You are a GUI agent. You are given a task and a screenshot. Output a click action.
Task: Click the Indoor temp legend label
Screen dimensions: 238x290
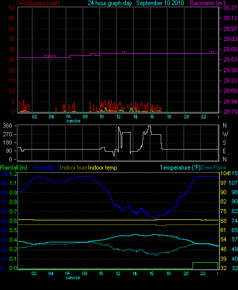coord(102,168)
